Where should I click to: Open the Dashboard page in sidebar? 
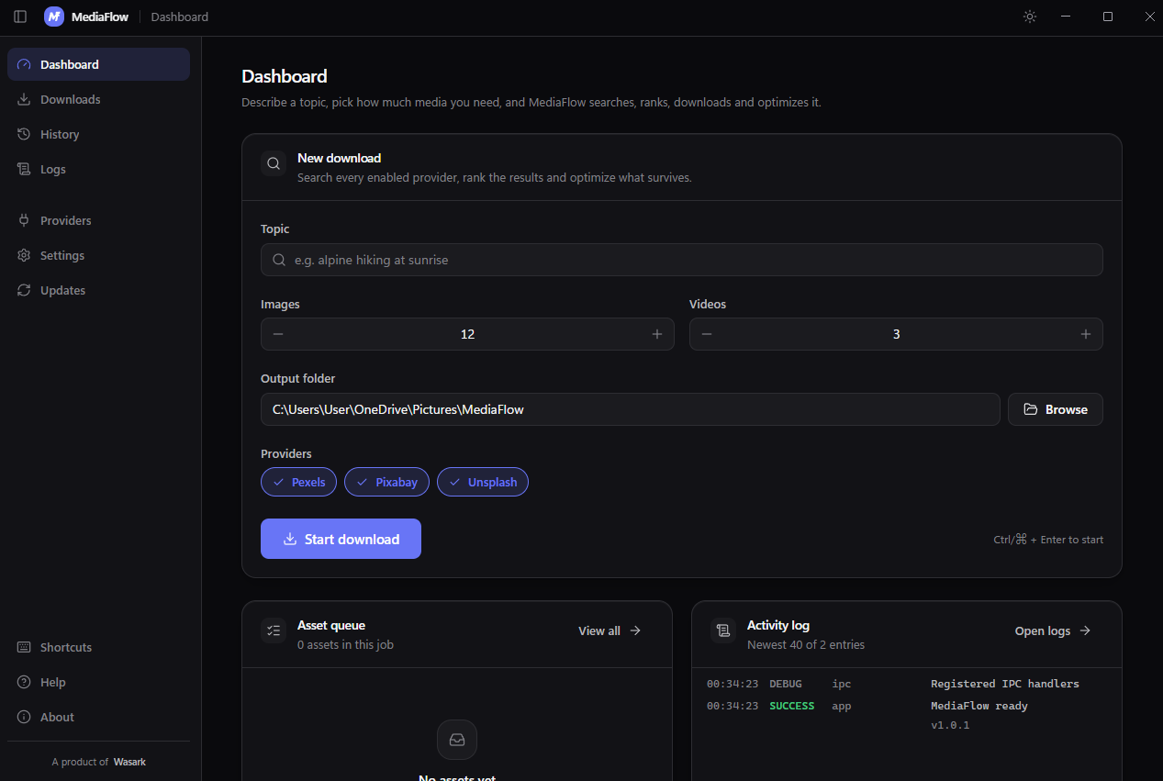coord(98,64)
